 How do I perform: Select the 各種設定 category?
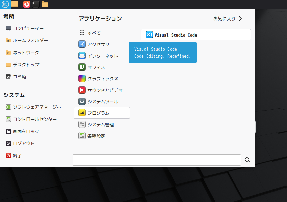[x=102, y=136]
